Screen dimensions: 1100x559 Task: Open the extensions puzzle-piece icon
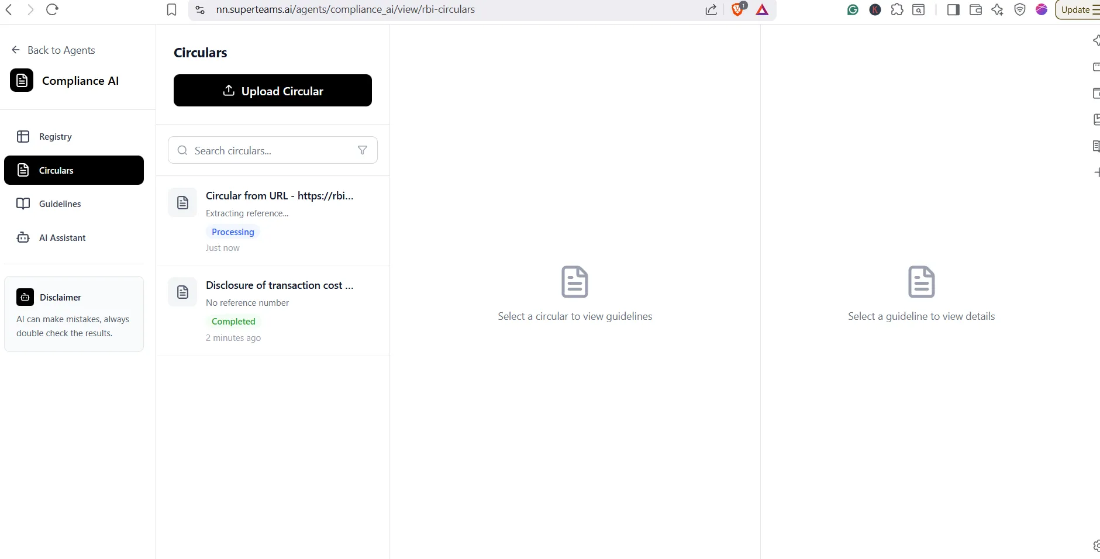(896, 9)
